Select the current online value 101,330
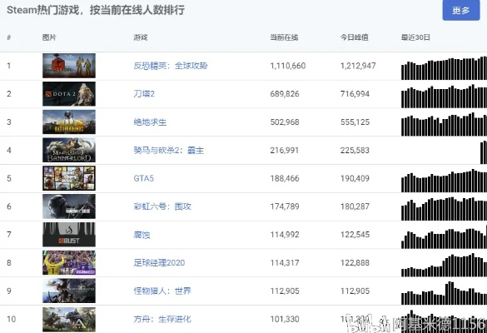 point(285,319)
